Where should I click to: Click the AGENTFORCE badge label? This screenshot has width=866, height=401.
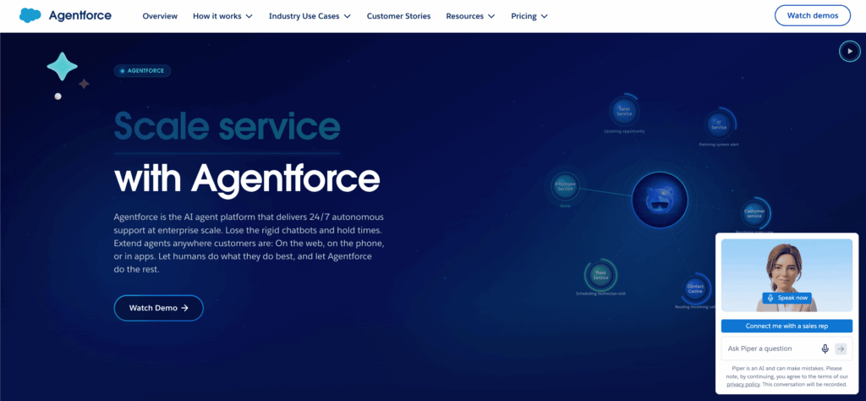coord(142,71)
